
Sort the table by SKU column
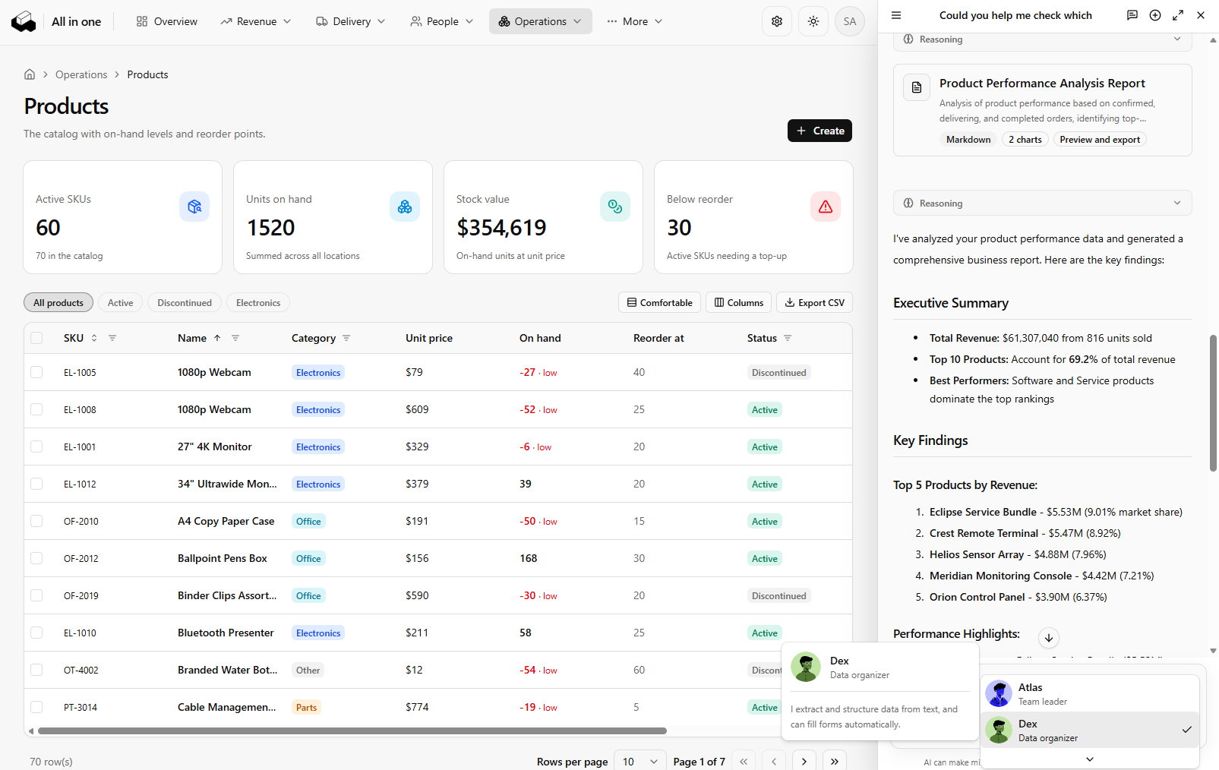[x=94, y=338]
